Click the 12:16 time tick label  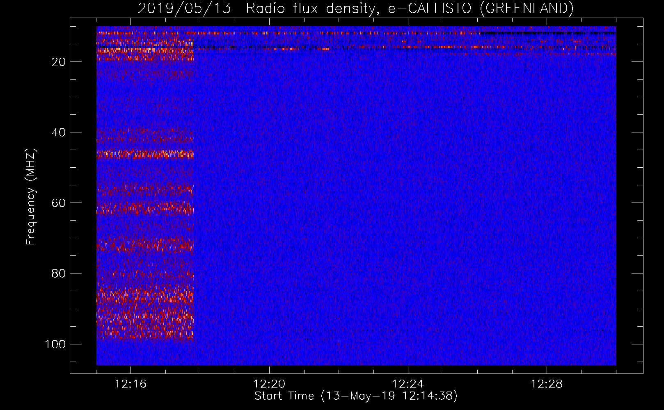click(131, 384)
